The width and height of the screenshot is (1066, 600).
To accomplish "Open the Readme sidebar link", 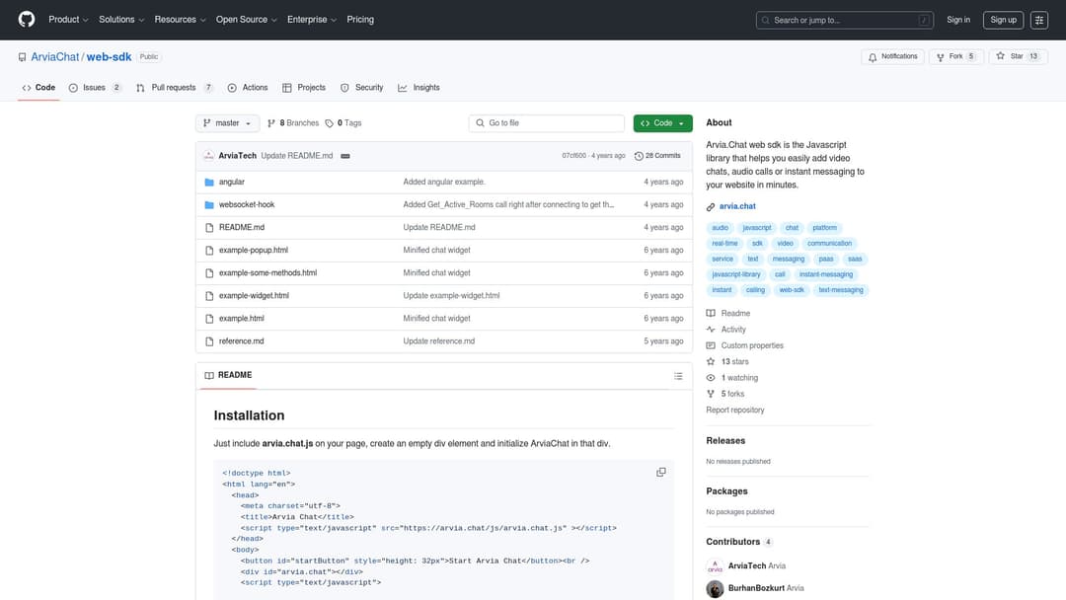I will pyautogui.click(x=728, y=313).
